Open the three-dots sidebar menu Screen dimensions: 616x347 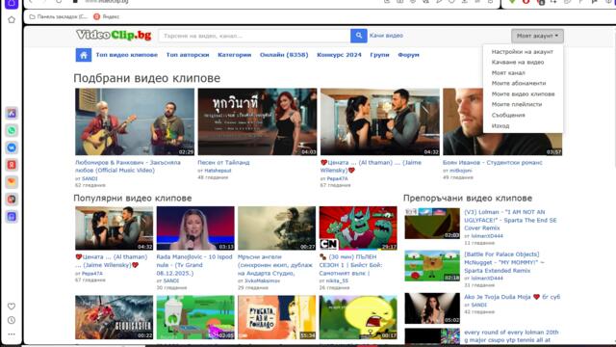pyautogui.click(x=12, y=334)
